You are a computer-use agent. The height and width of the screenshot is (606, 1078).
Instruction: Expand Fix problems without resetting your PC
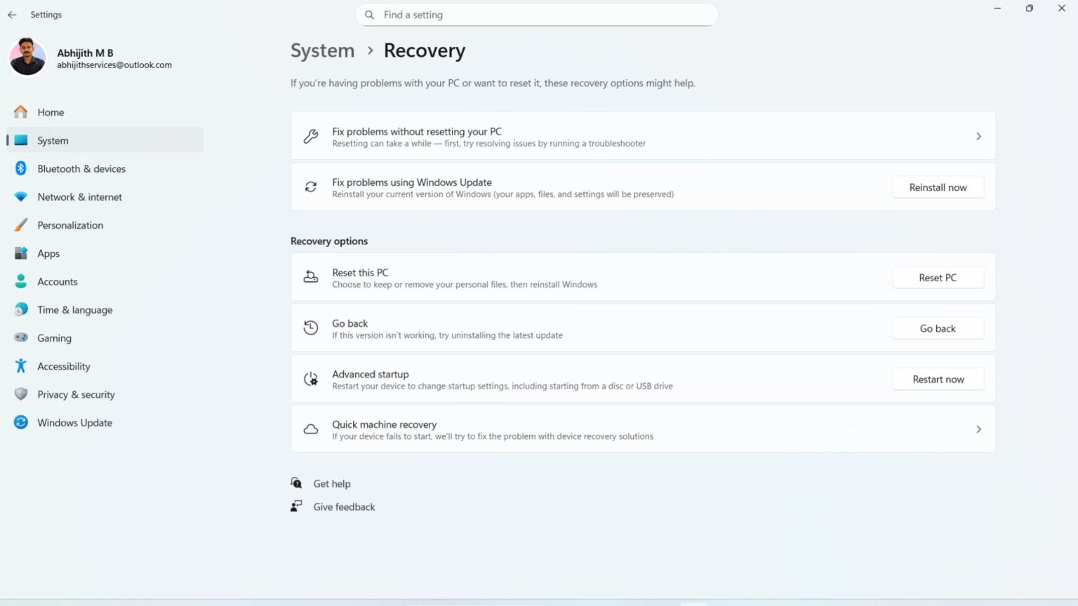point(978,136)
